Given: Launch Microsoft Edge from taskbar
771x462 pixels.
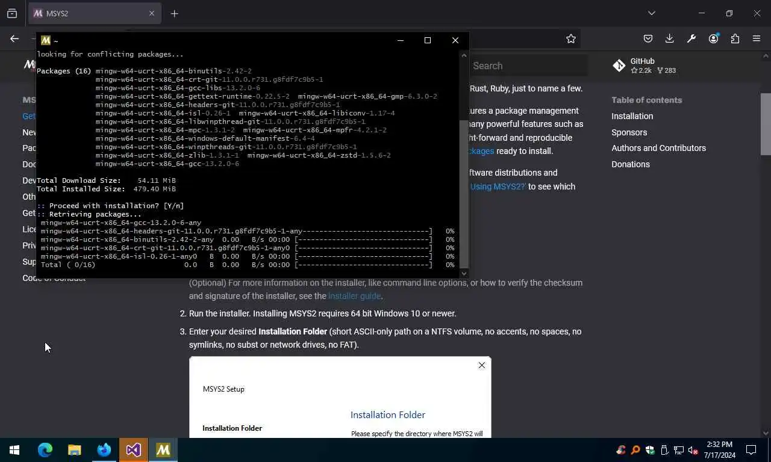Looking at the screenshot, I should pos(45,450).
